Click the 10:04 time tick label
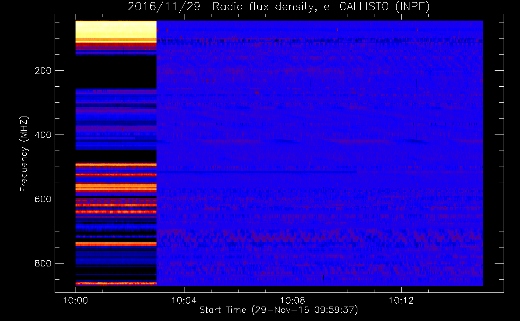The image size is (520, 321). click(184, 300)
